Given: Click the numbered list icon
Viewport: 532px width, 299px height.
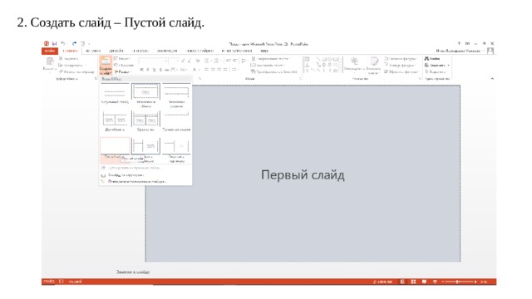Looking at the screenshot, I should click(217, 61).
